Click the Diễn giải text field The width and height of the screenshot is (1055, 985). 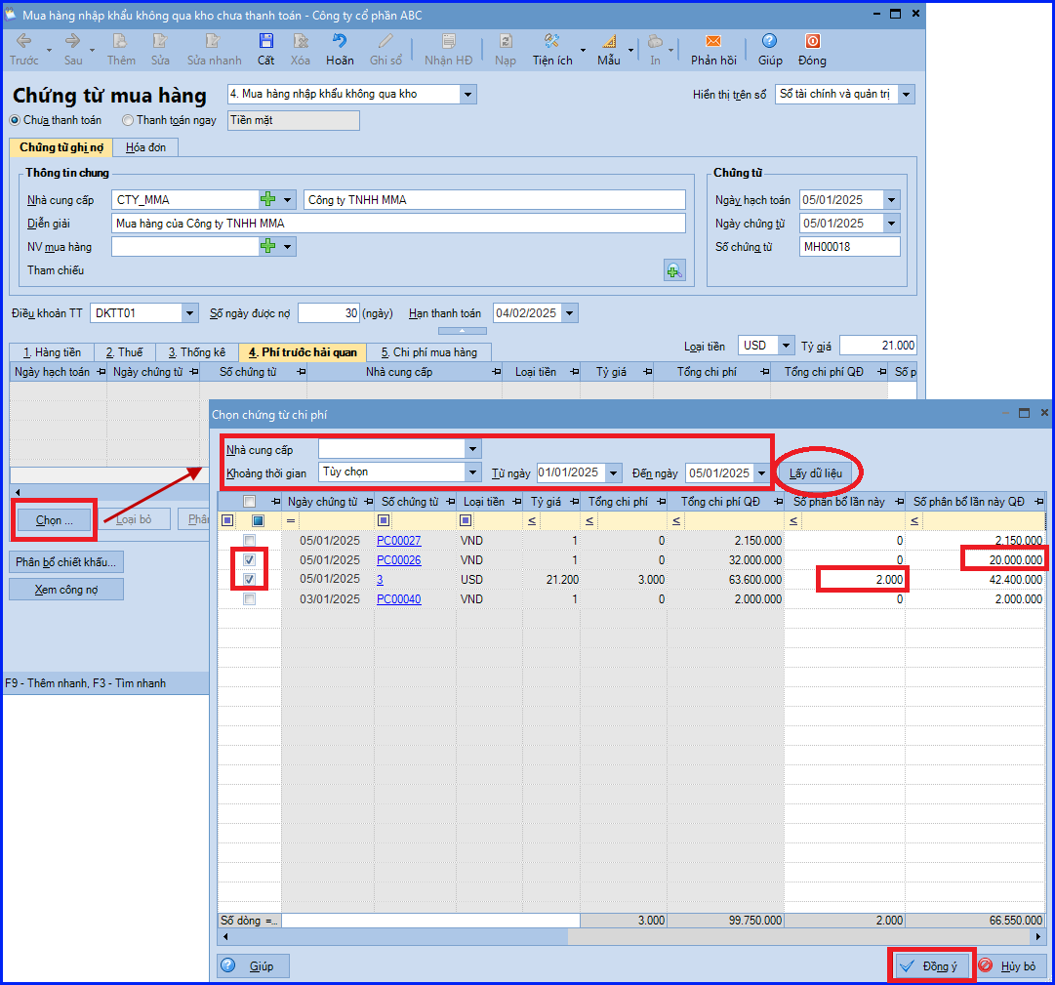pos(398,224)
